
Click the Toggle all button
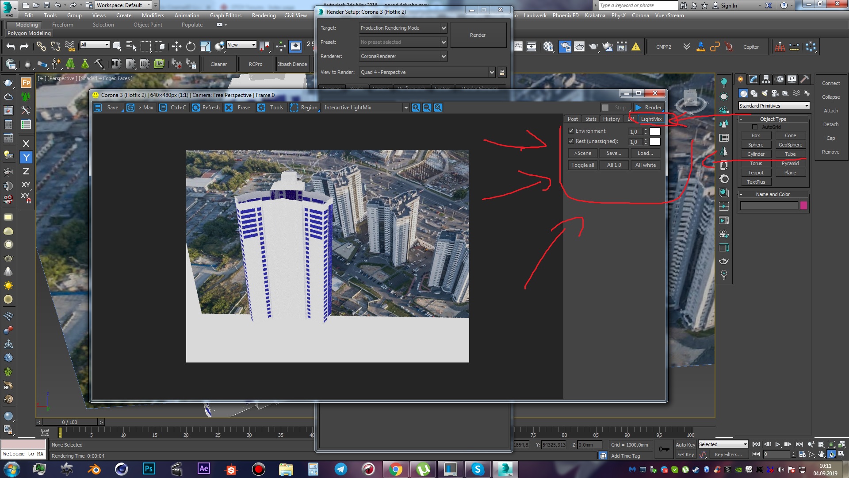coord(582,165)
